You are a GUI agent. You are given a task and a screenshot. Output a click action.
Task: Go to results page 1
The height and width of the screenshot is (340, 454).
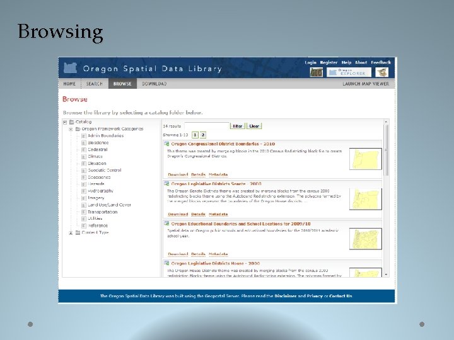[x=195, y=135]
